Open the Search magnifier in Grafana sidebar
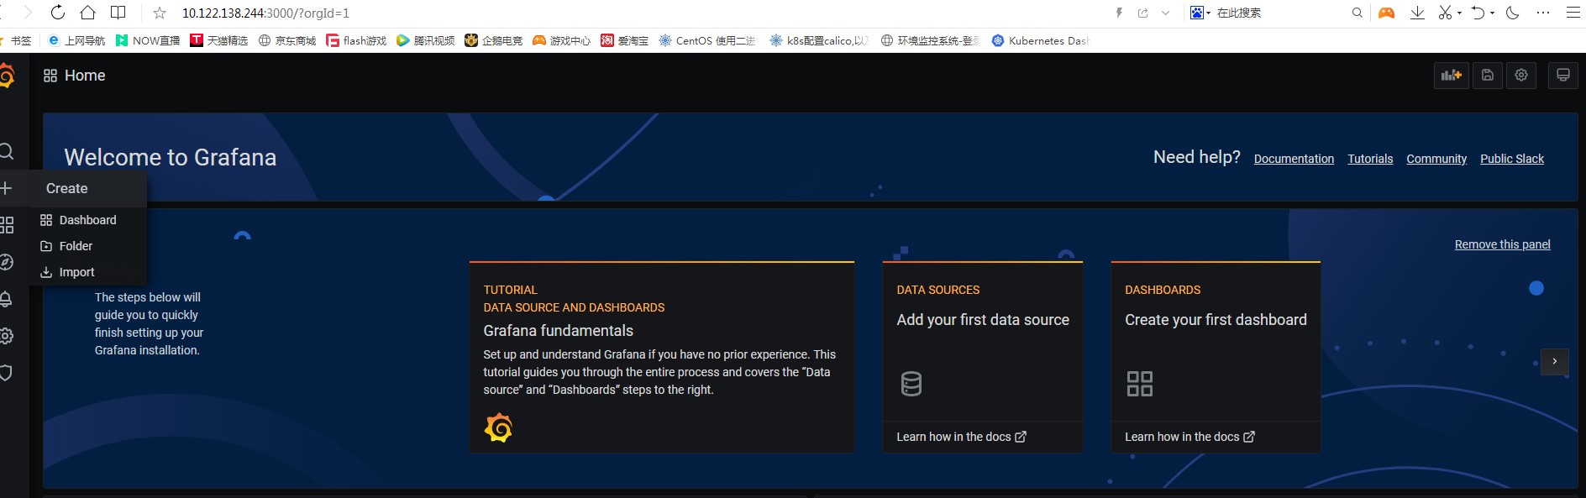Image resolution: width=1586 pixels, height=498 pixels. click(6, 151)
